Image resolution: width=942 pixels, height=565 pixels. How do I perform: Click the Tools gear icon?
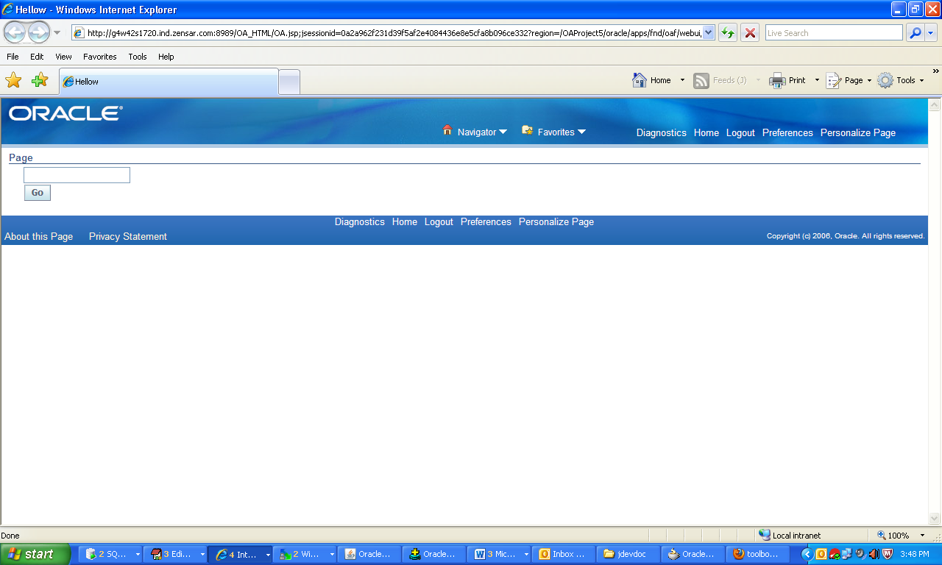coord(885,80)
